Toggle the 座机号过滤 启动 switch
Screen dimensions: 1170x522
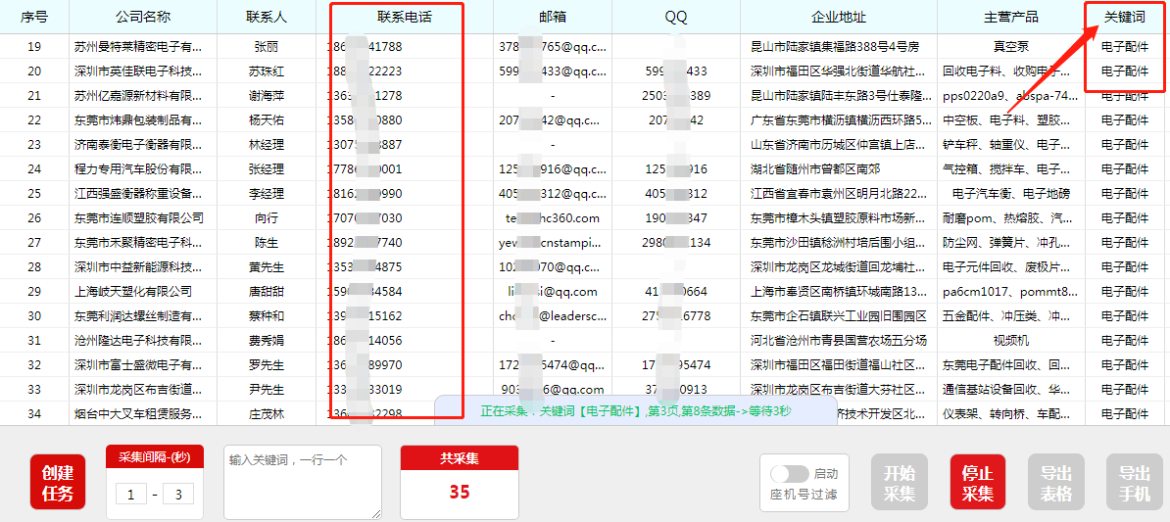click(x=790, y=474)
